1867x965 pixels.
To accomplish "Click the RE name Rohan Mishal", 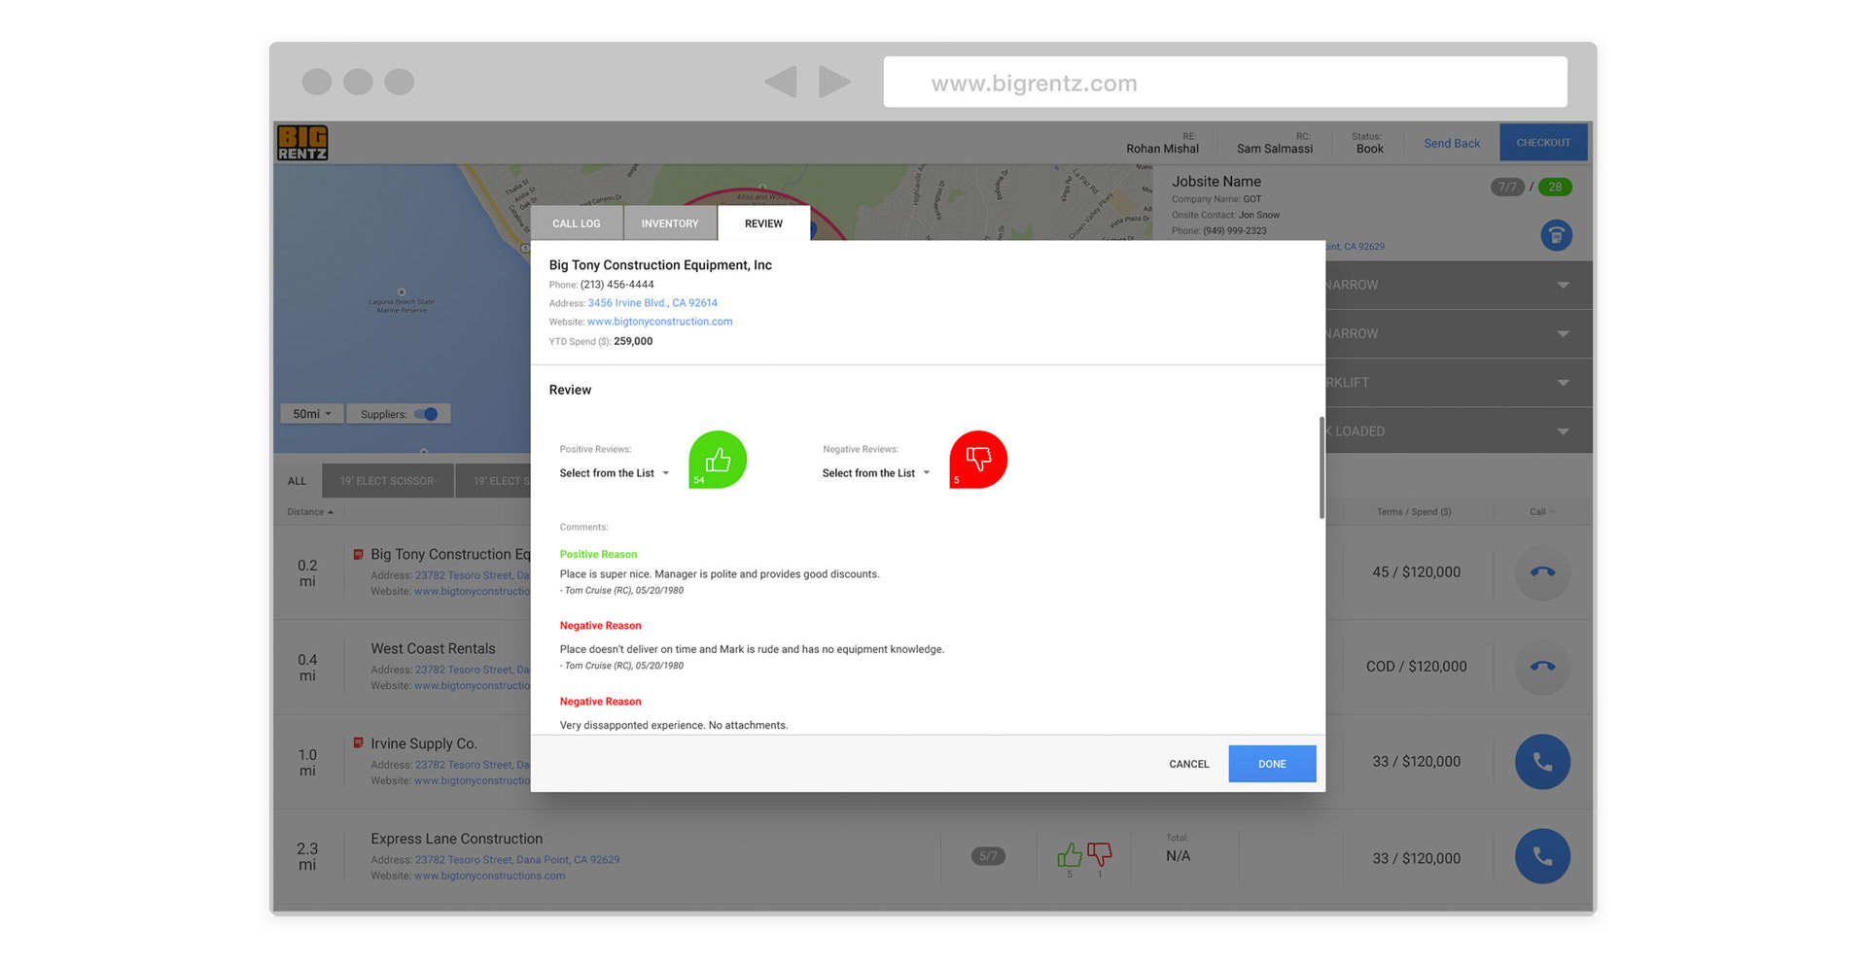I will [1162, 149].
